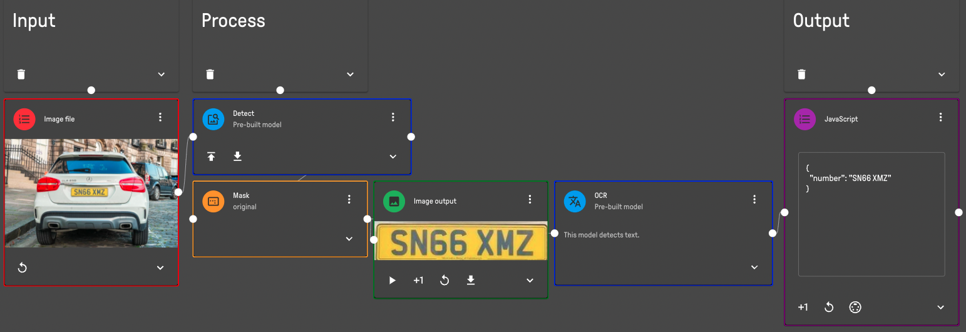Open the Image file node options menu
This screenshot has height=332, width=966.
point(160,117)
